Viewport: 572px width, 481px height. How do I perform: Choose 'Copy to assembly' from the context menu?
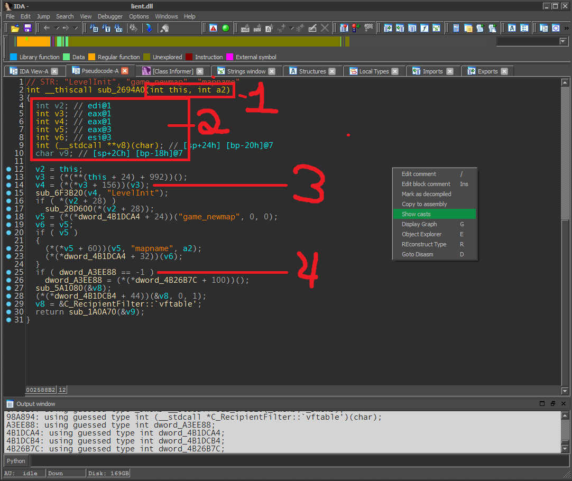pyautogui.click(x=435, y=204)
